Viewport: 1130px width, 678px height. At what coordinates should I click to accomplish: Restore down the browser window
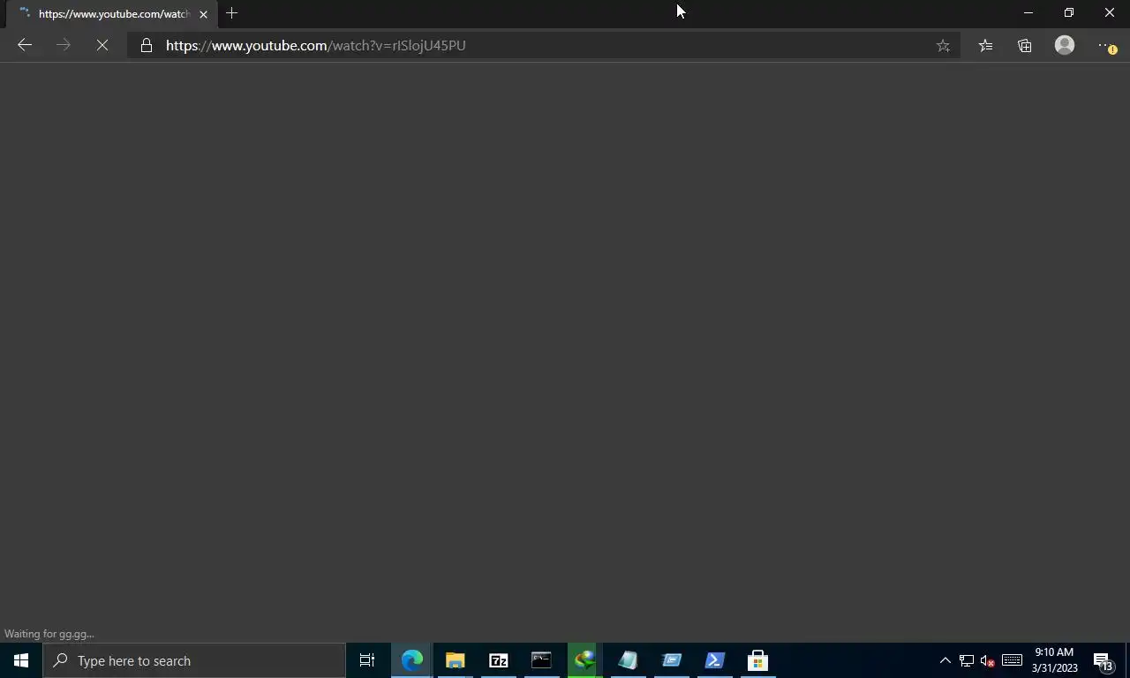pos(1068,13)
